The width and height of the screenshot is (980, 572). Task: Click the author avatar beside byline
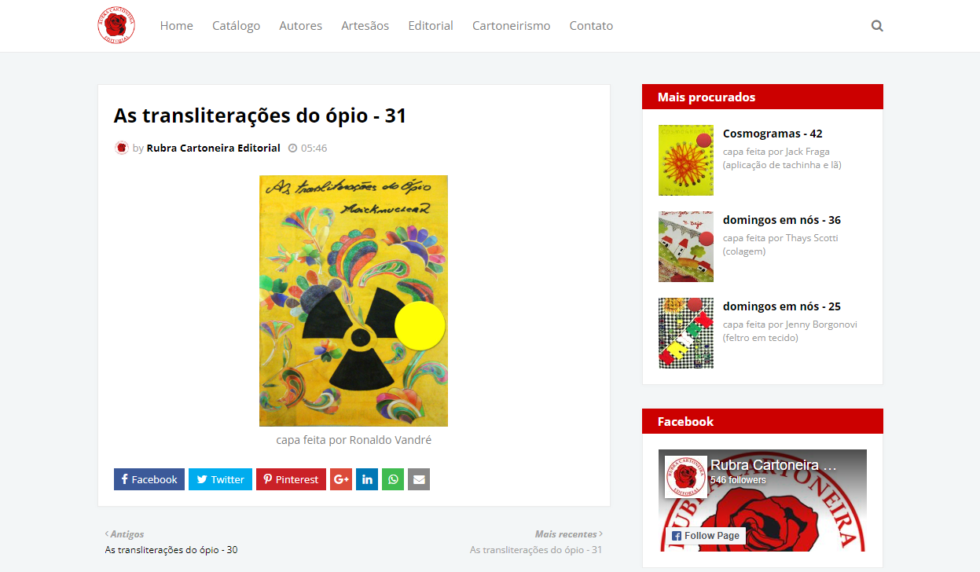[x=121, y=148]
